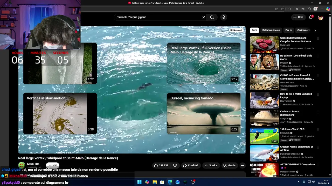The width and height of the screenshot is (332, 186).
Task: Open Ho salvato 1000 animali dalla morte title
Action: (x=296, y=57)
